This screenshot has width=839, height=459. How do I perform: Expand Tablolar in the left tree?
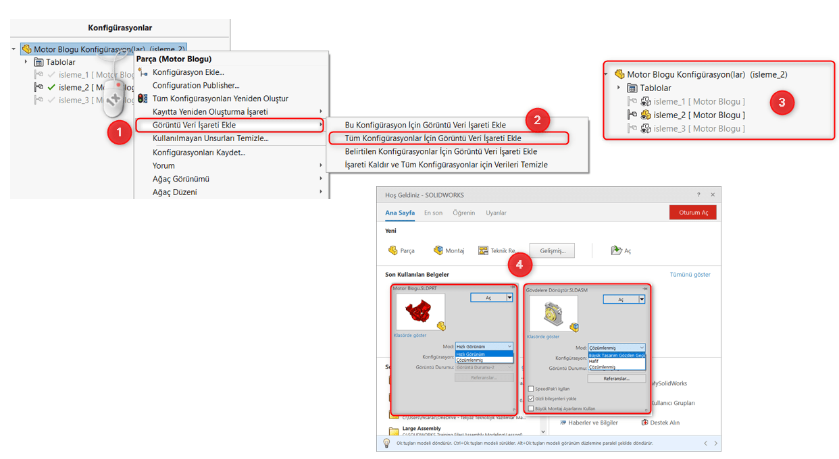point(26,61)
